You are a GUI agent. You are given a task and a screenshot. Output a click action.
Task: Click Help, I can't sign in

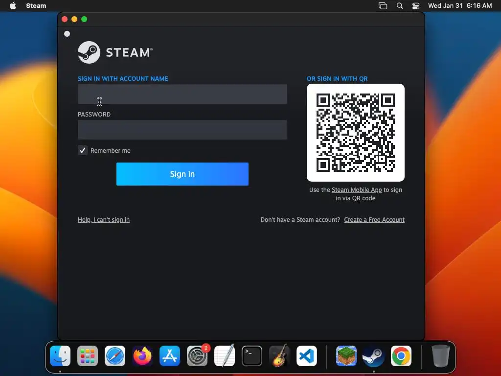click(104, 220)
